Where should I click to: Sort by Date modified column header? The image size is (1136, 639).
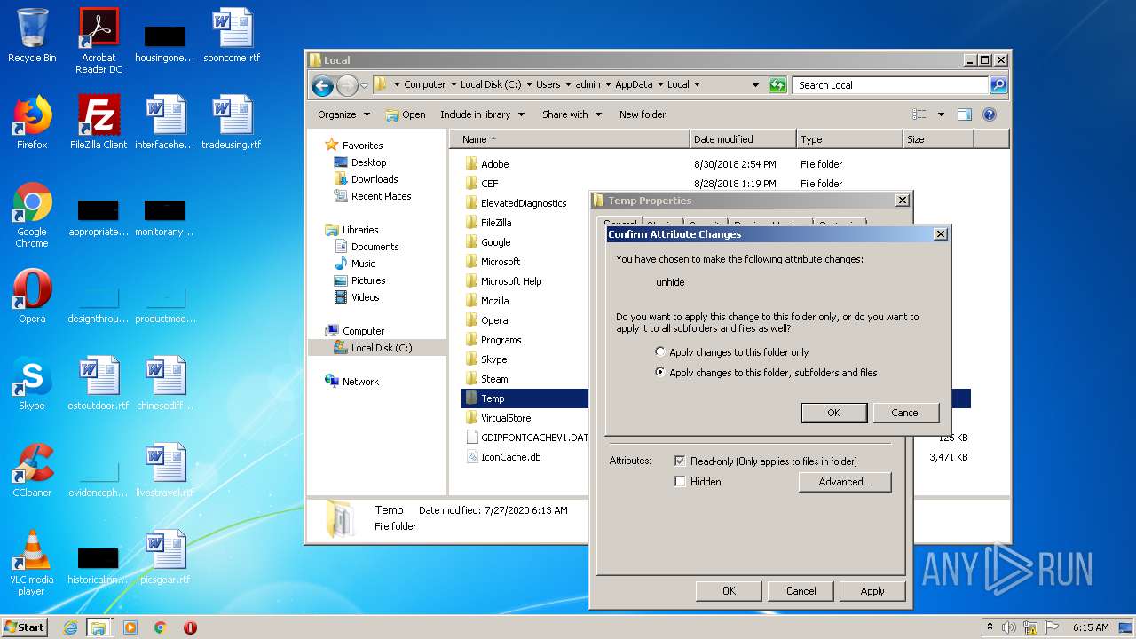coord(742,139)
